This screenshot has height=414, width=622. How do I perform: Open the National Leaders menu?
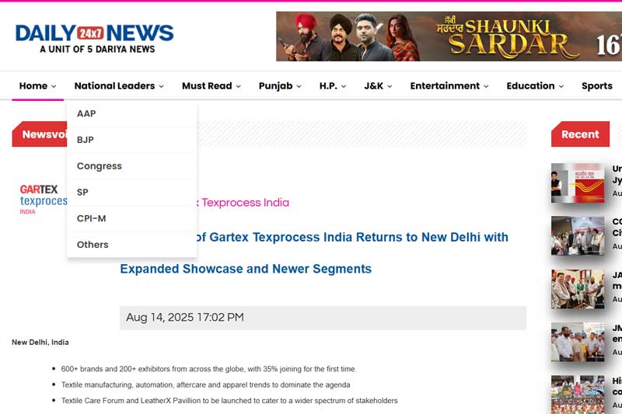[x=114, y=86]
